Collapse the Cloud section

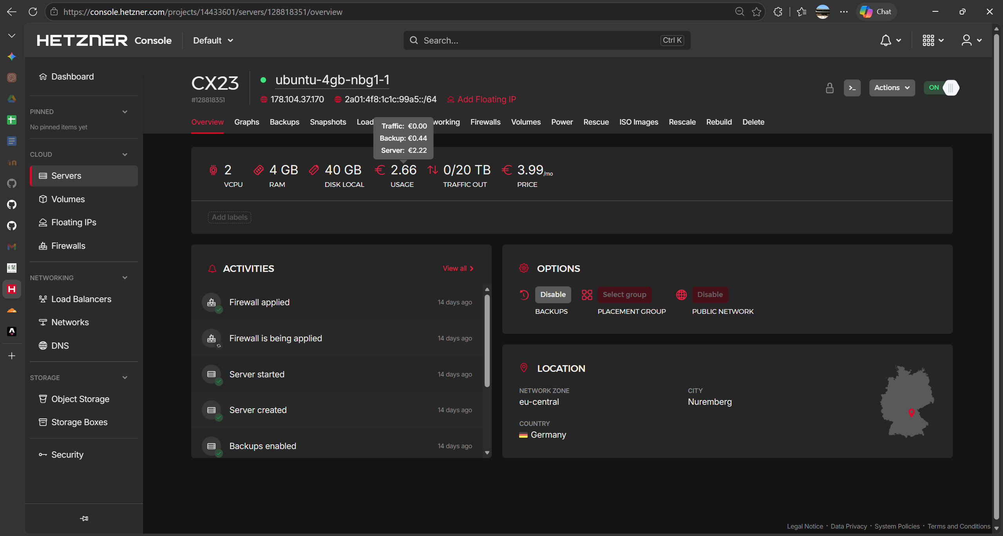coord(125,154)
